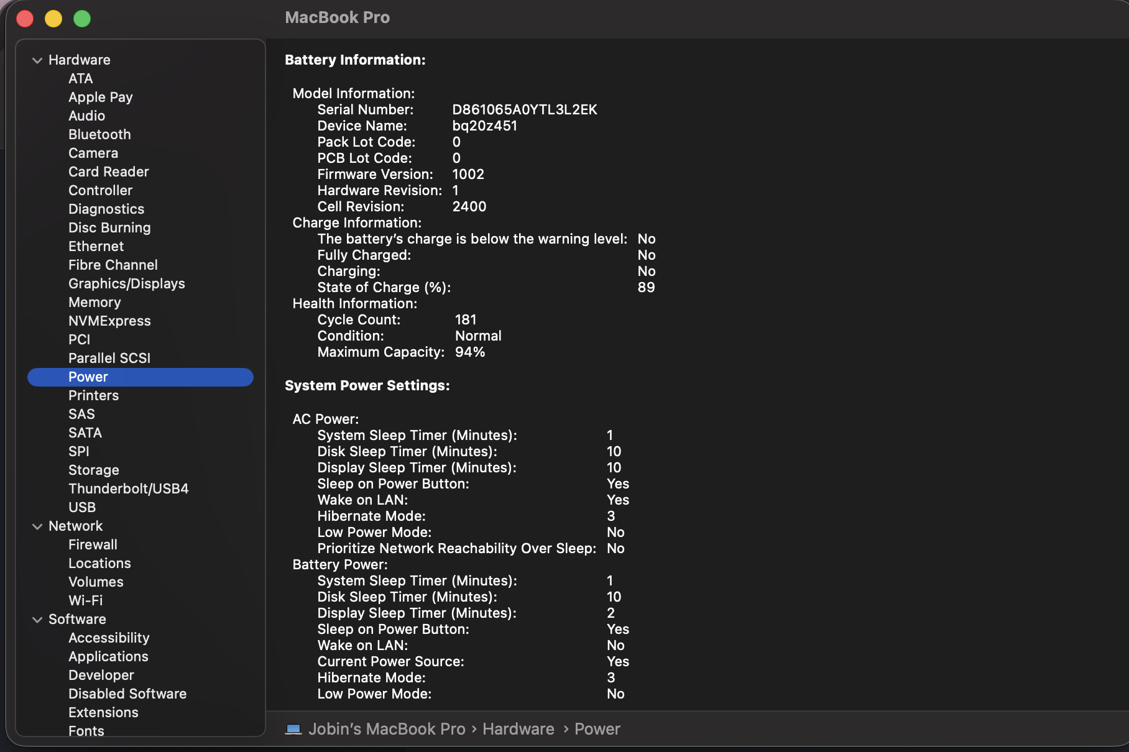This screenshot has width=1129, height=752.
Task: Click the Battery Information heading
Action: [355, 60]
